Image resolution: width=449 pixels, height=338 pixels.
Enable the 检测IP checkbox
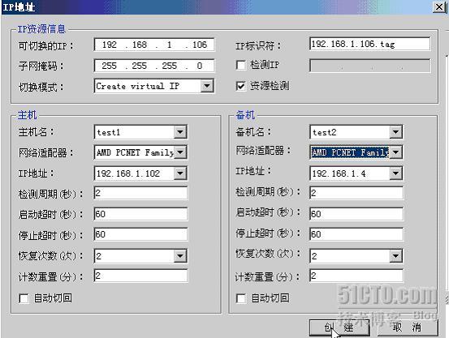tap(241, 65)
